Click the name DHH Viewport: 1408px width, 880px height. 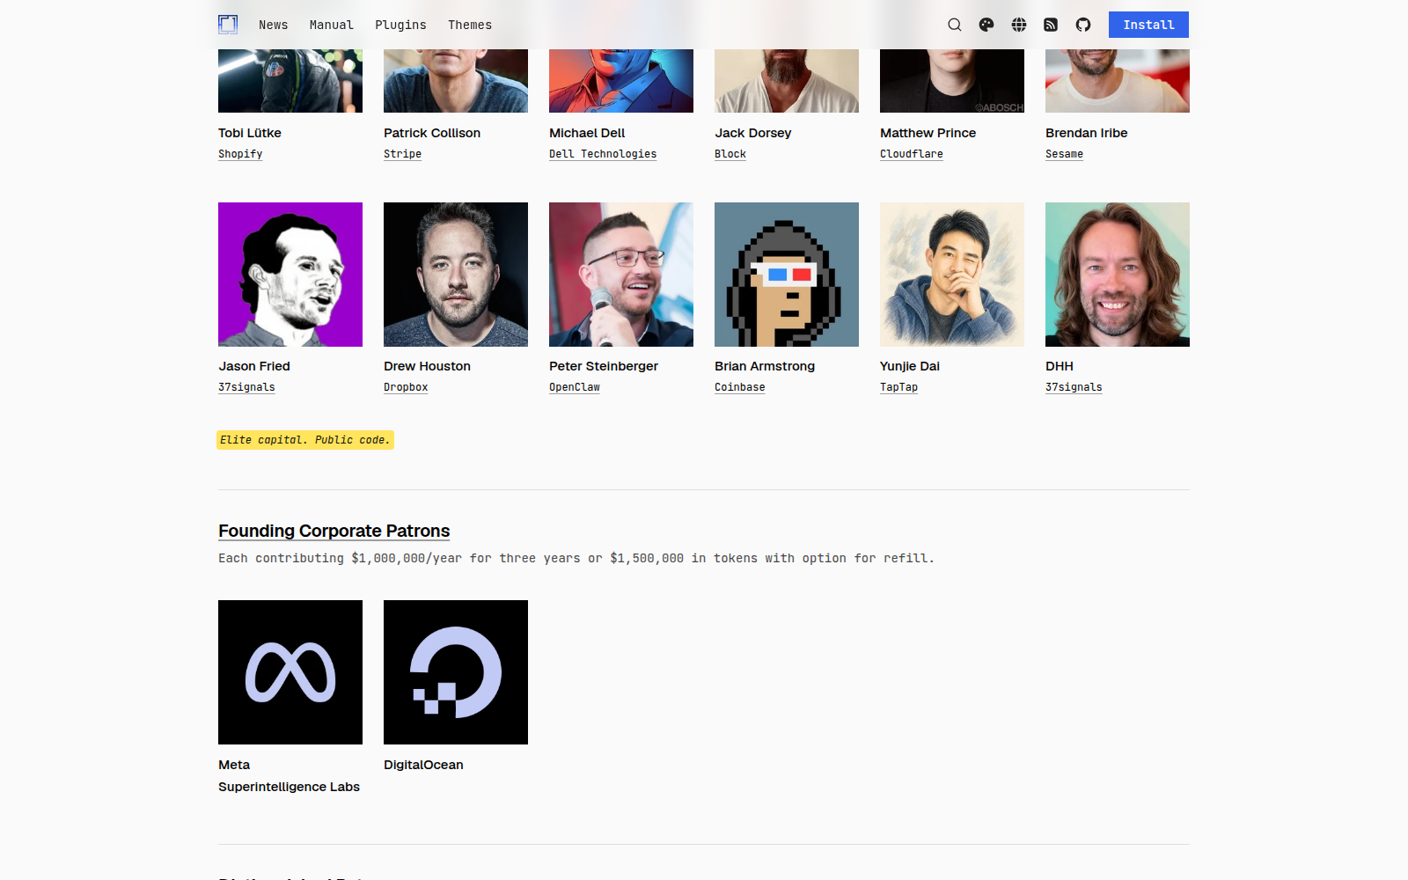click(1060, 366)
